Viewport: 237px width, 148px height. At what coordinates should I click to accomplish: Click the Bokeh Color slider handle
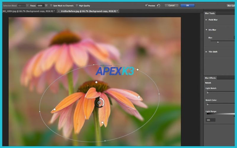click(x=208, y=104)
